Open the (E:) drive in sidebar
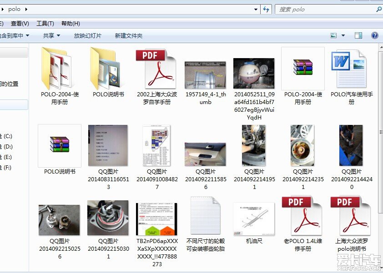Viewport: 383px width, 273px height. point(6,157)
